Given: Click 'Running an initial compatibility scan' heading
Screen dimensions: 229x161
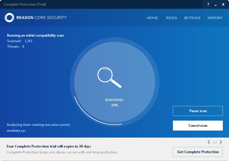Looking at the screenshot, I should click(35, 35).
